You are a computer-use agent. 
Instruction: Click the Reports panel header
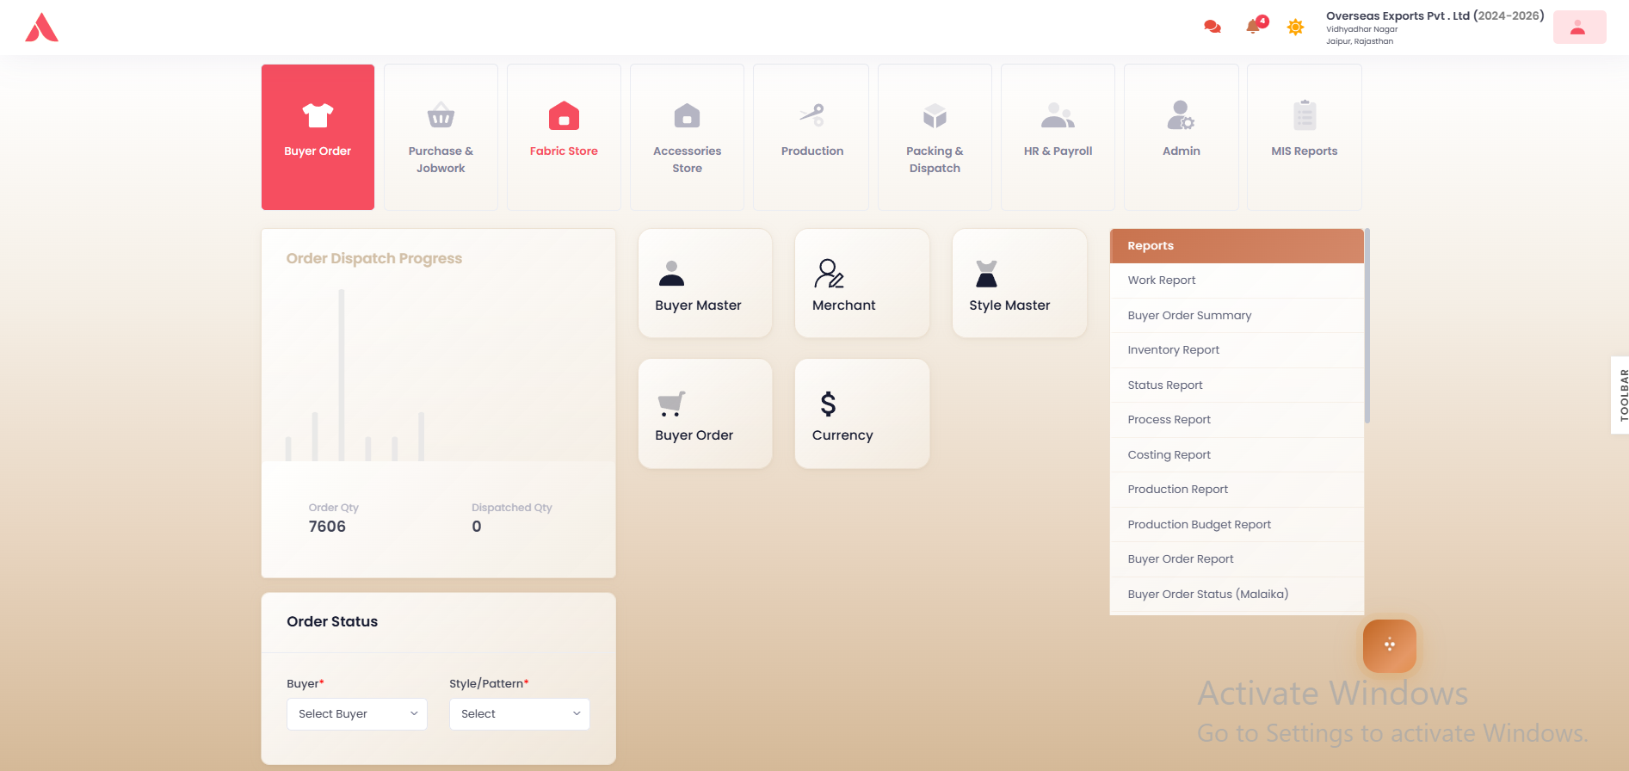(x=1237, y=246)
